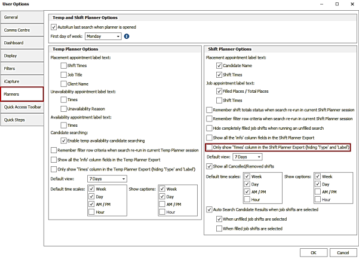The width and height of the screenshot is (359, 259).
Task: Check Remember filter row criteria in Temp Planner session
Action: click(54, 150)
